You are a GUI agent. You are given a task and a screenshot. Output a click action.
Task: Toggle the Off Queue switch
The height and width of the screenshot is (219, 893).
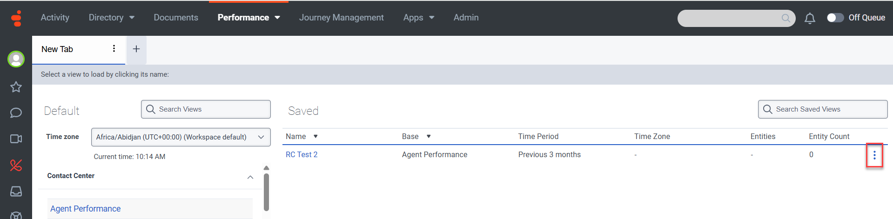click(835, 18)
